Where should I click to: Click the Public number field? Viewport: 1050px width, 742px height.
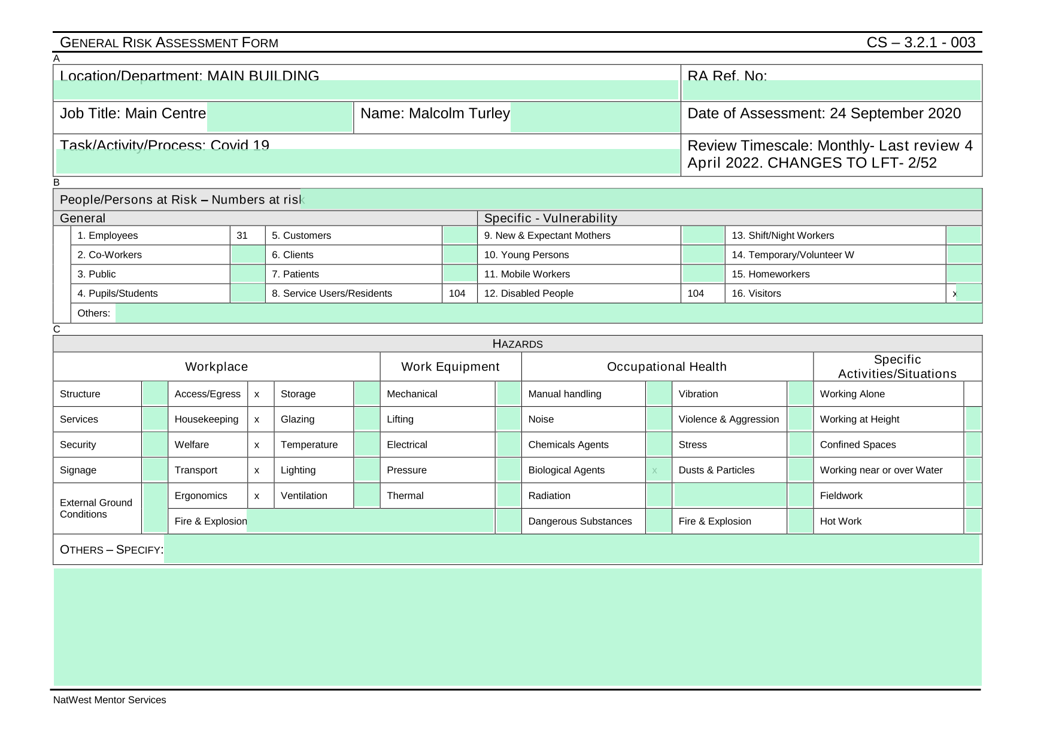click(x=248, y=274)
